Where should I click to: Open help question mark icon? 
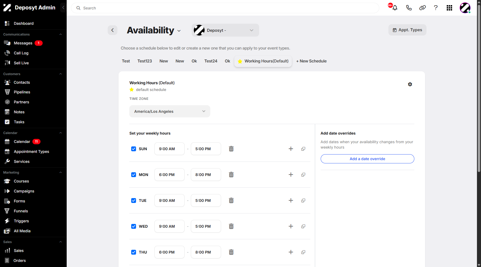[x=436, y=8]
